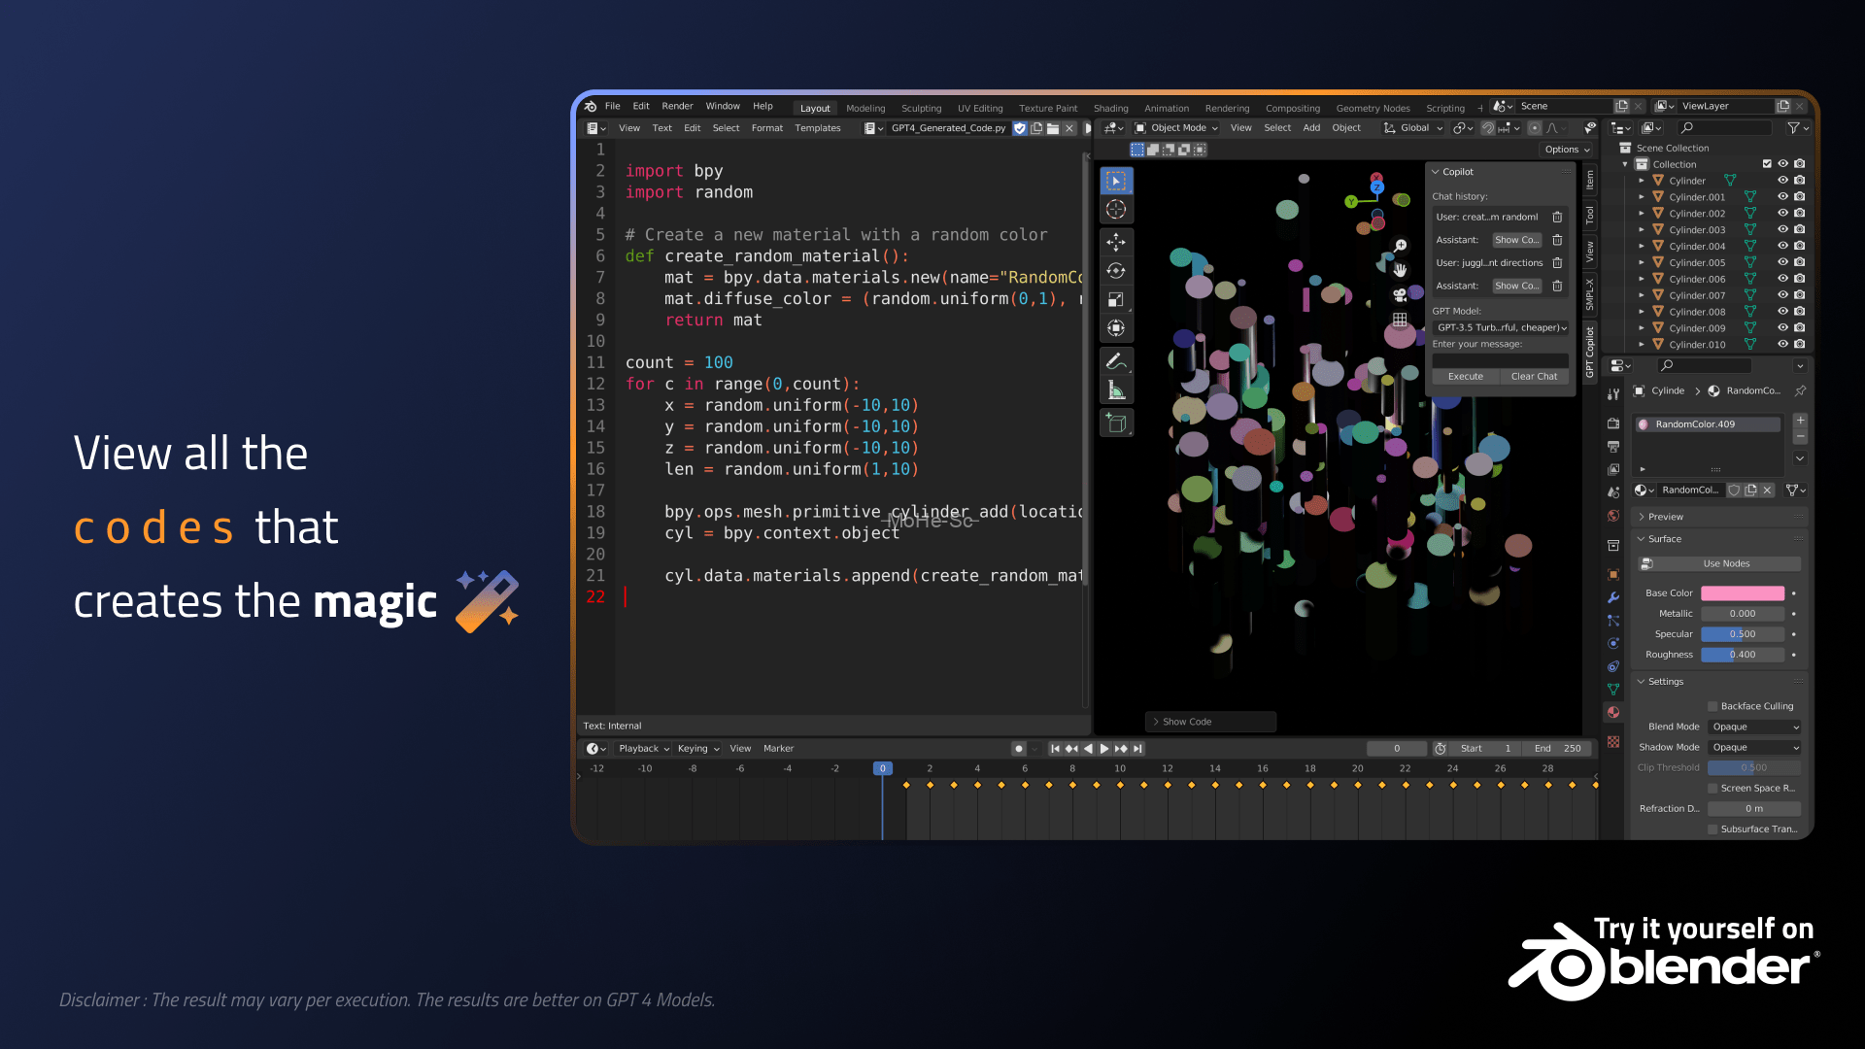The image size is (1865, 1049).
Task: Select the 3D Cursor tool
Action: tap(1116, 210)
